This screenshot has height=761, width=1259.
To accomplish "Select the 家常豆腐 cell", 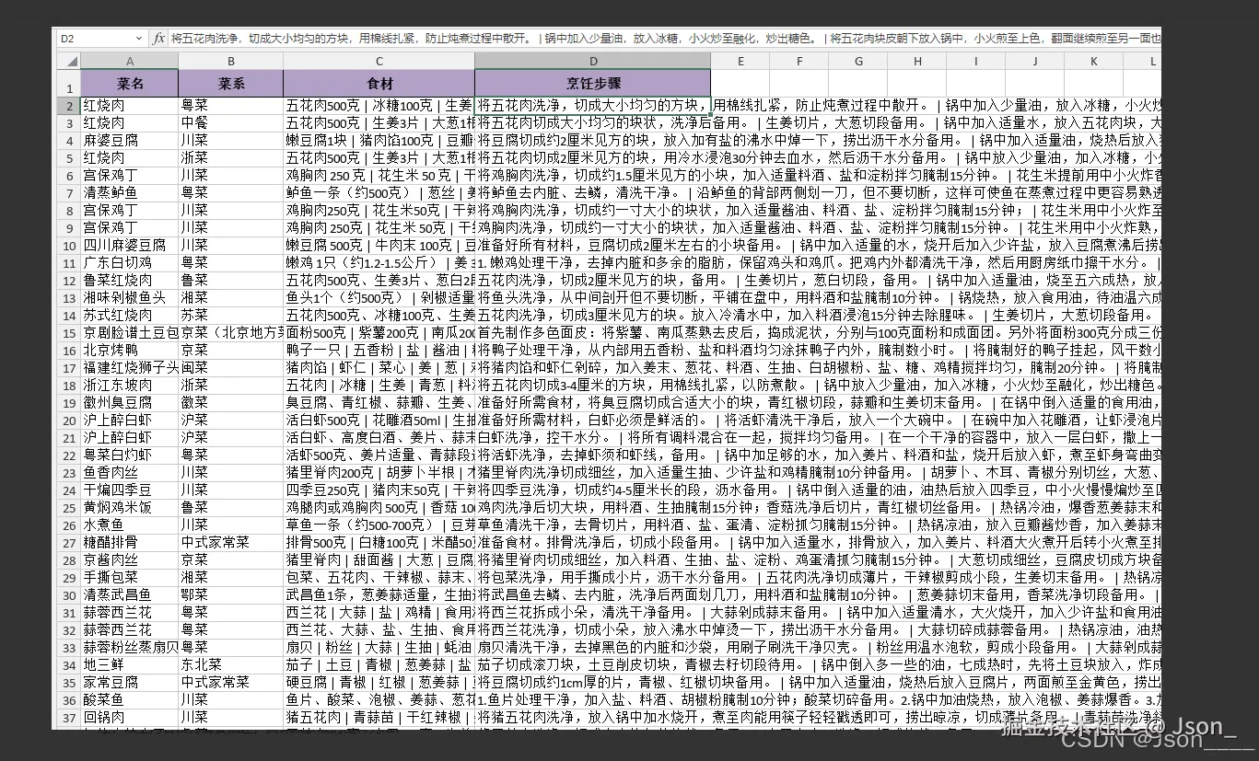I will (x=129, y=682).
